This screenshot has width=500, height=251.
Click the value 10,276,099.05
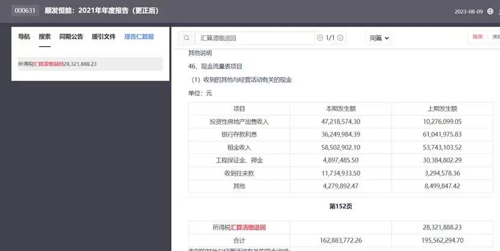[x=442, y=122]
